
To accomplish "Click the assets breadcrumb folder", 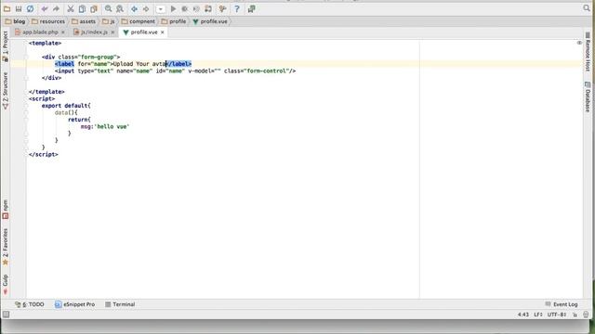I will point(84,21).
